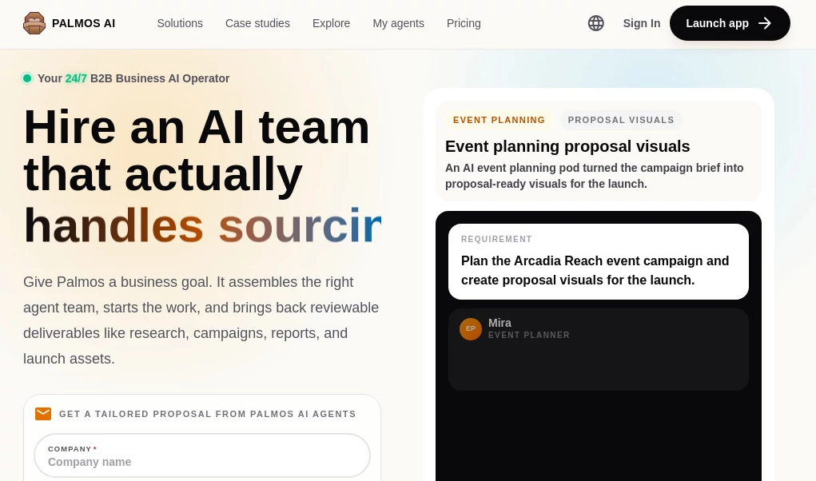
Task: Click the orange envelope icon
Action: point(43,414)
